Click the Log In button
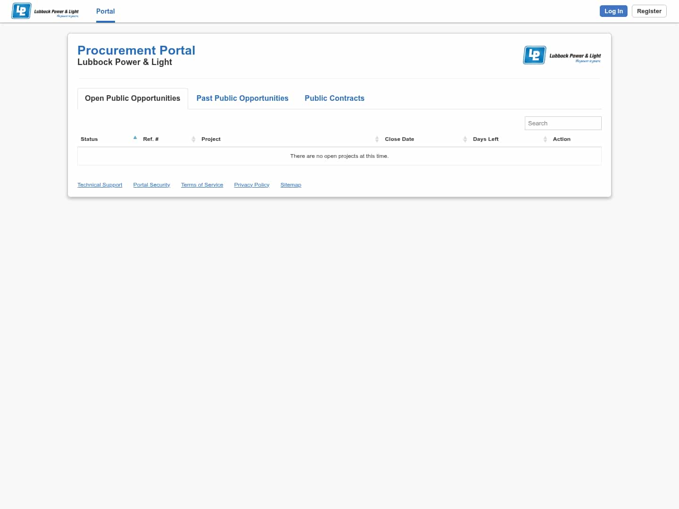This screenshot has height=509, width=679. pyautogui.click(x=613, y=11)
